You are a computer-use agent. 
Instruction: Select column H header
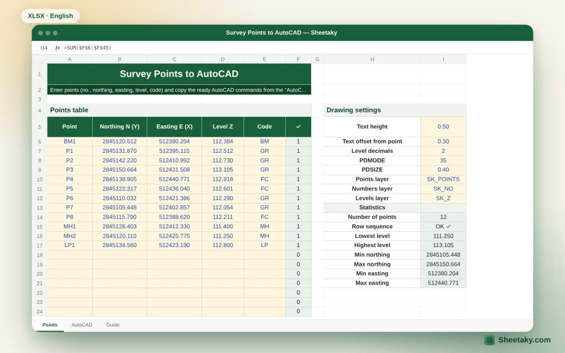pos(372,59)
